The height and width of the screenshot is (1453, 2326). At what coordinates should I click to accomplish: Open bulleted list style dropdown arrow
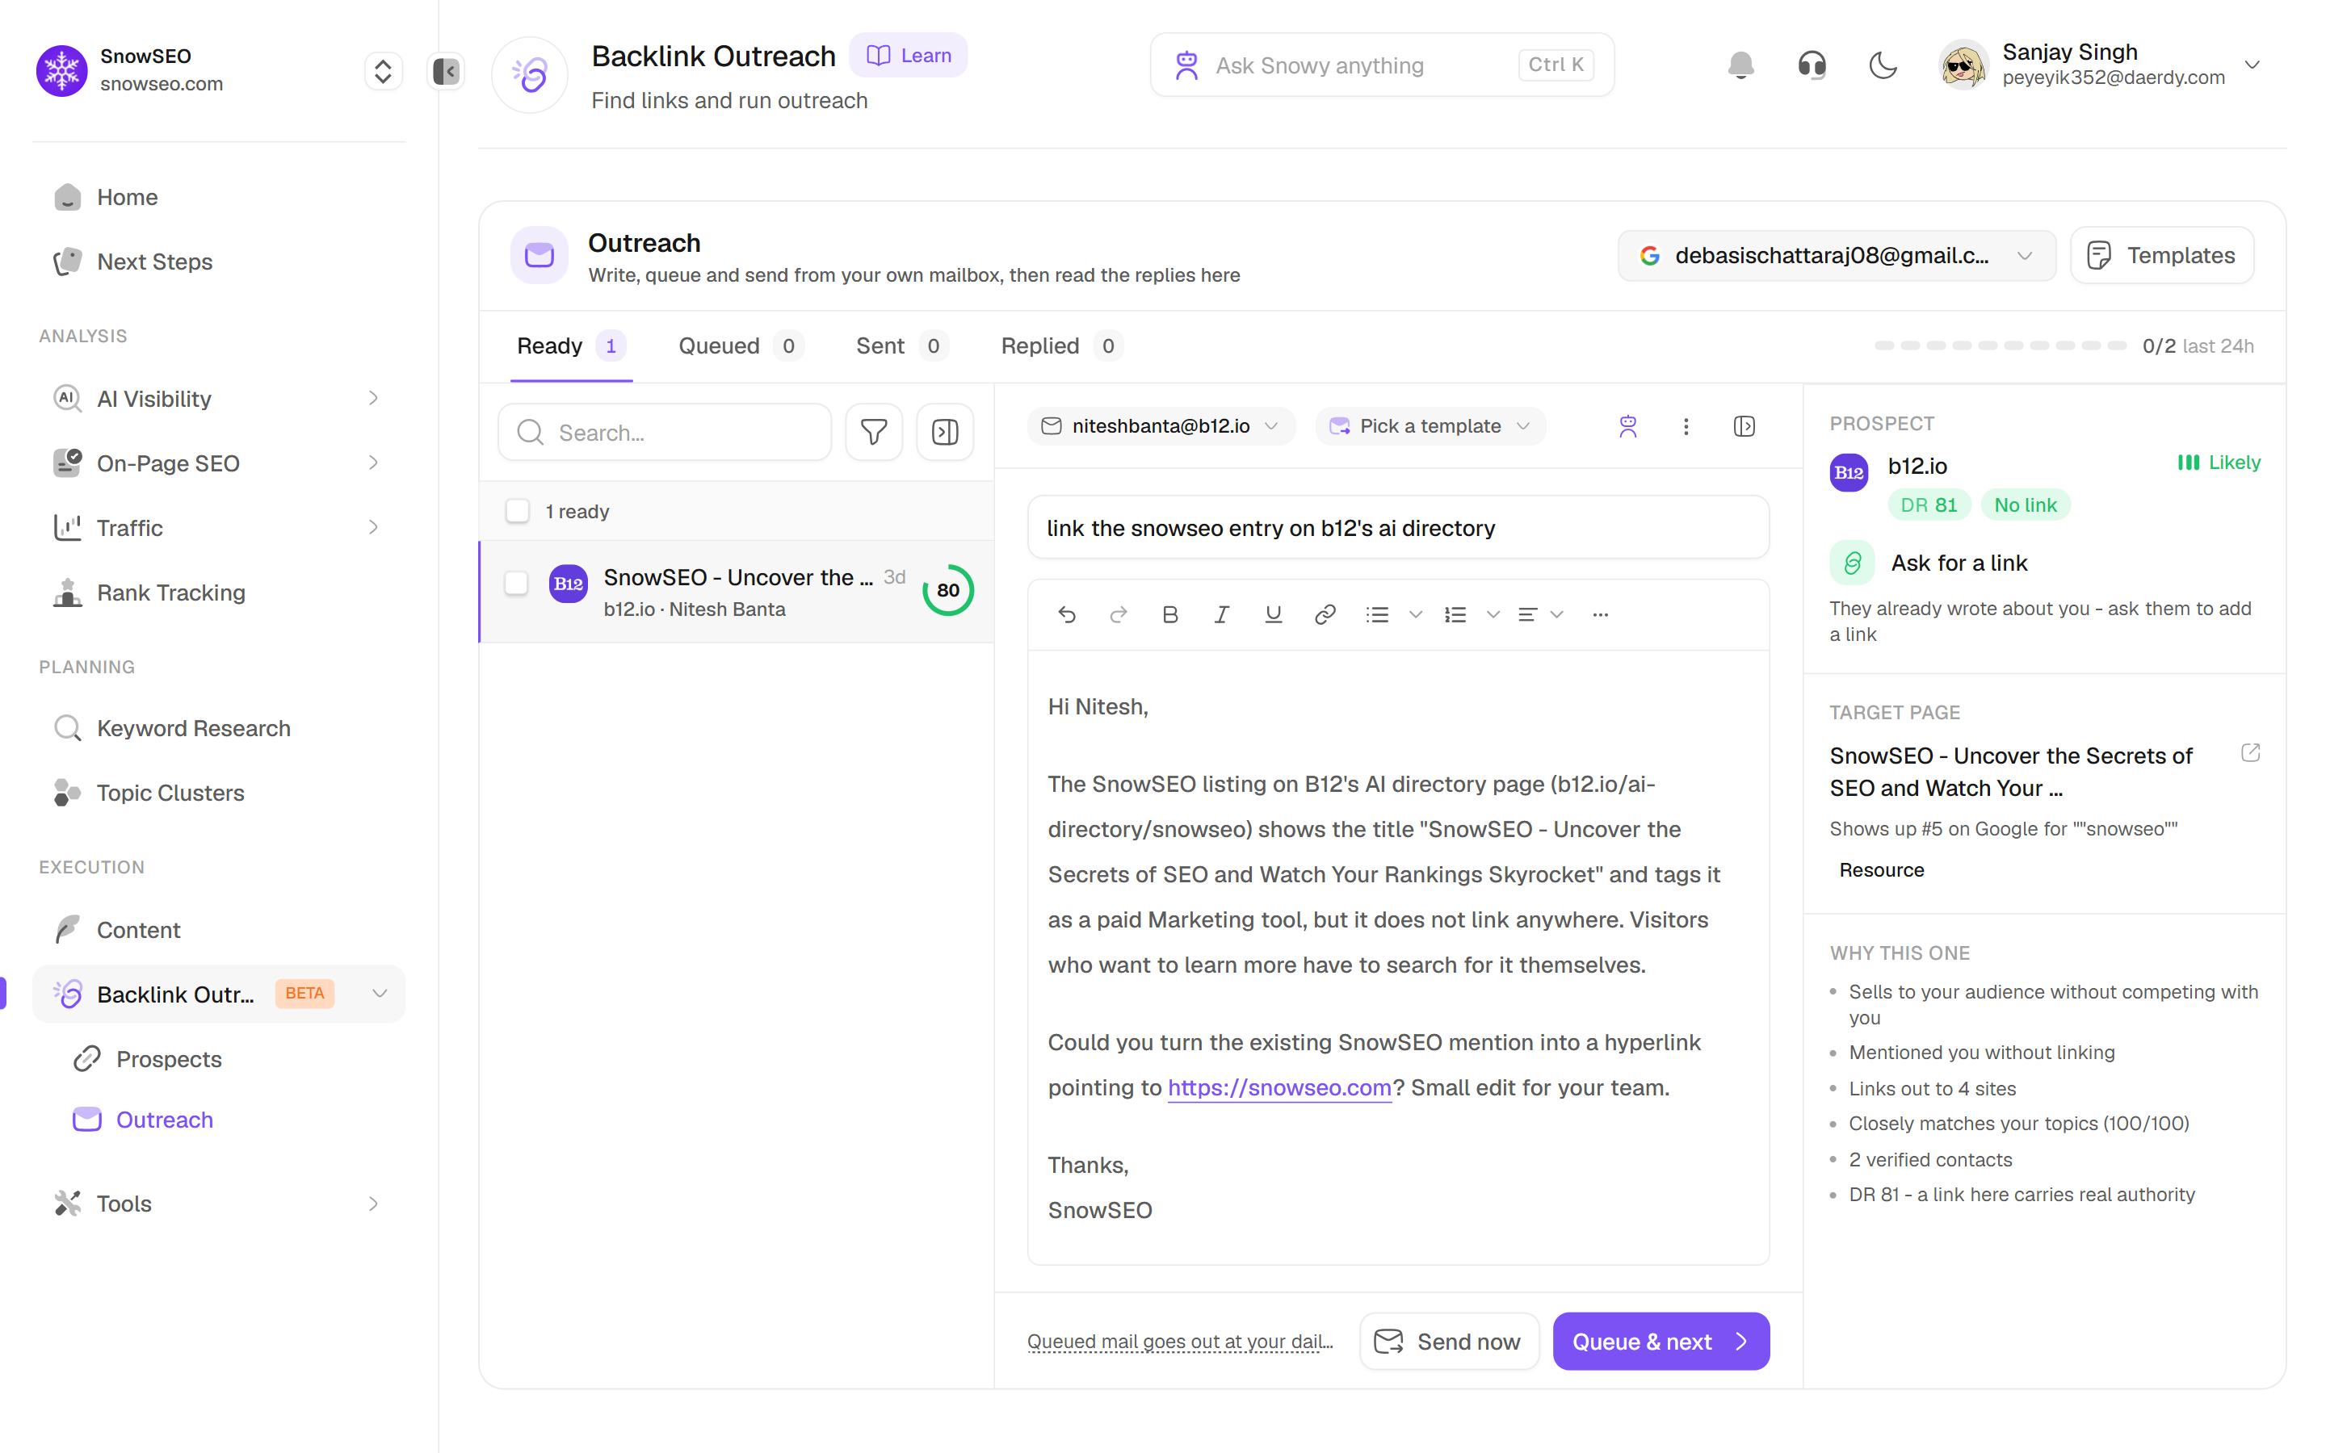tap(1416, 615)
